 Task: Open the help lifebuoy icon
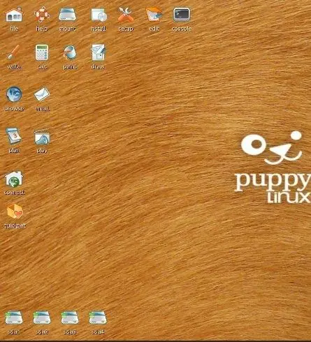pos(42,15)
